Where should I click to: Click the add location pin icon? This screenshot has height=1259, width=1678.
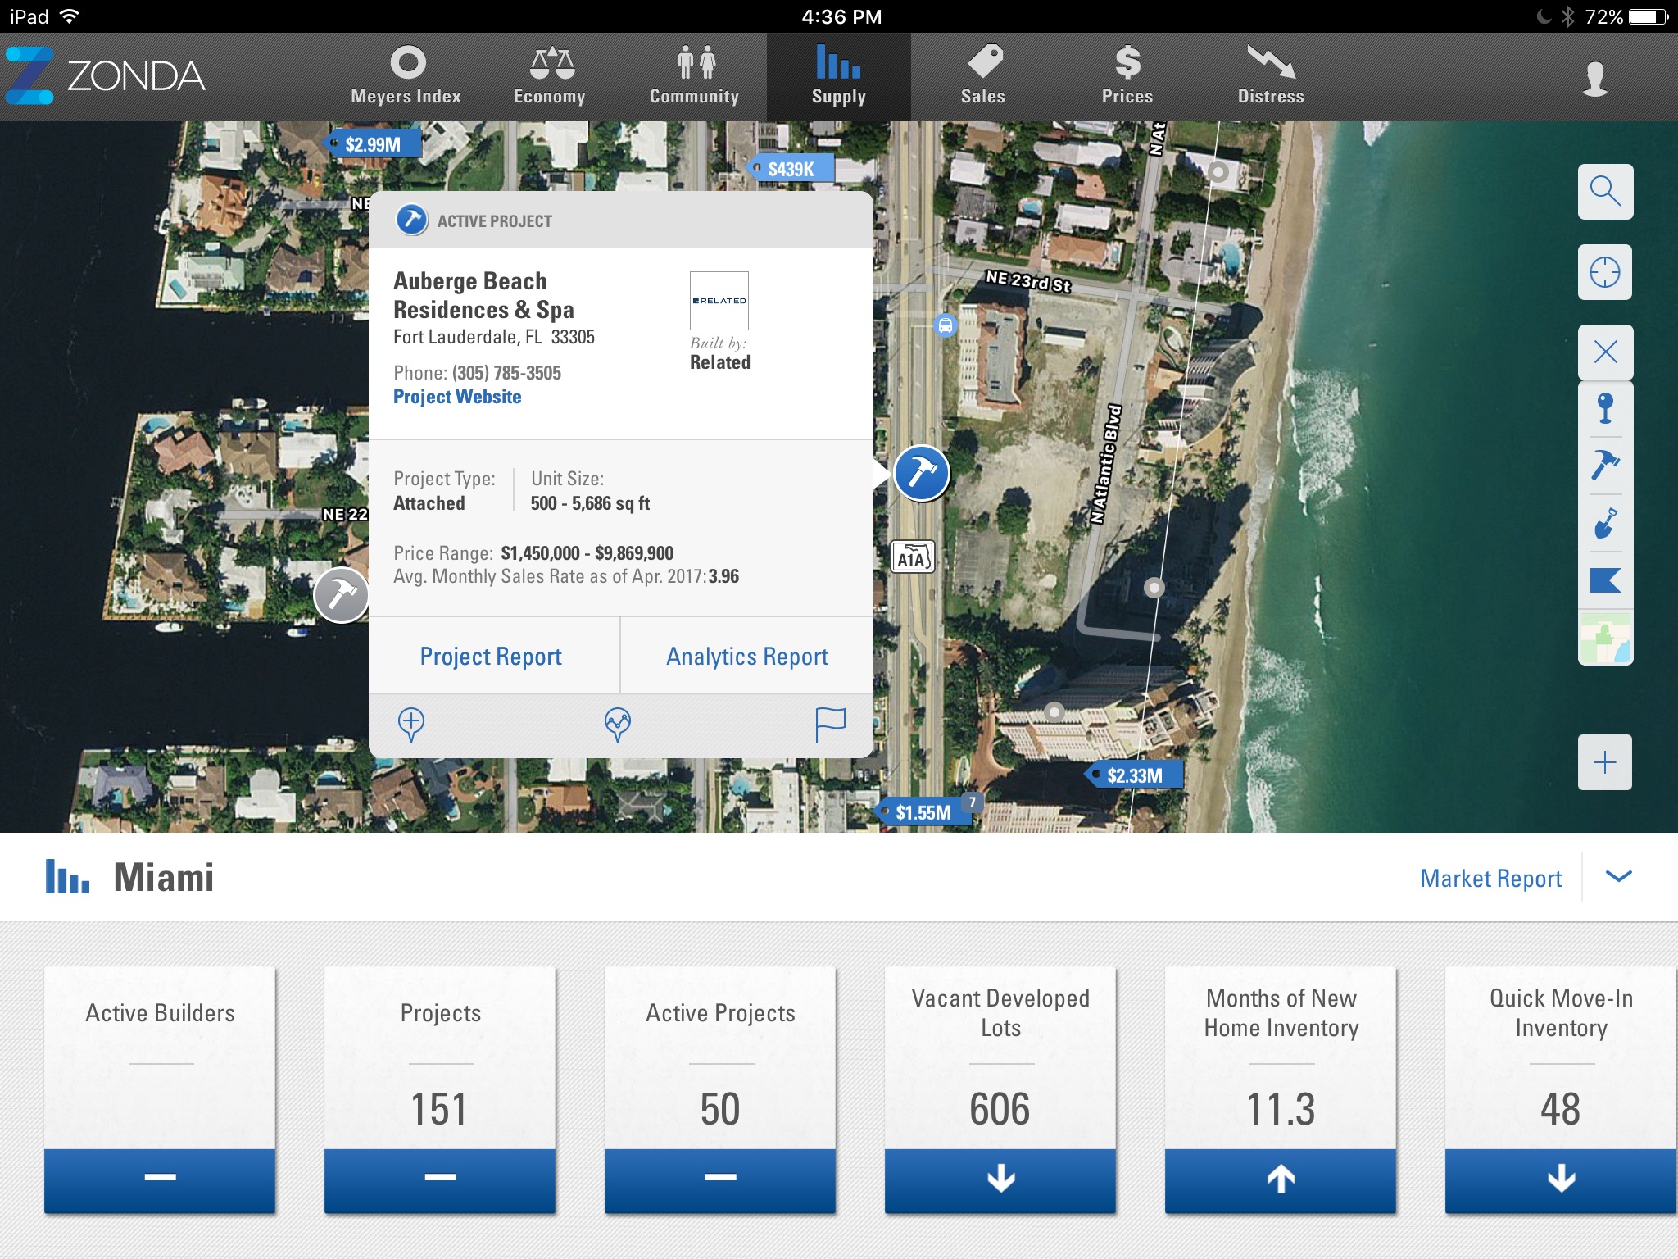coord(410,722)
